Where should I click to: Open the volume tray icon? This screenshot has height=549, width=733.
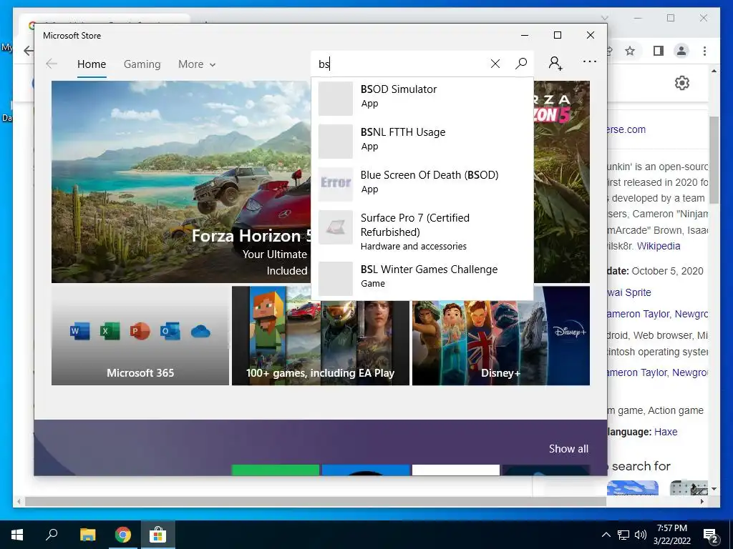[x=641, y=535]
